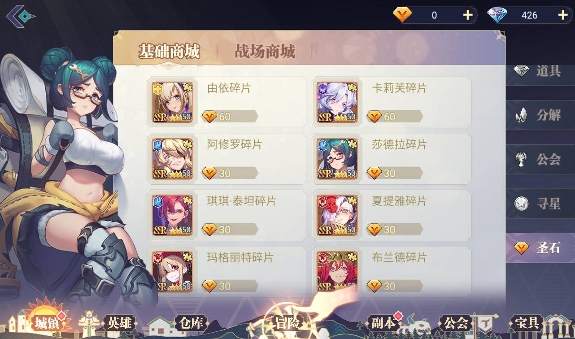Add gold gems with the plus icon
This screenshot has height=339, width=575.
(x=468, y=15)
